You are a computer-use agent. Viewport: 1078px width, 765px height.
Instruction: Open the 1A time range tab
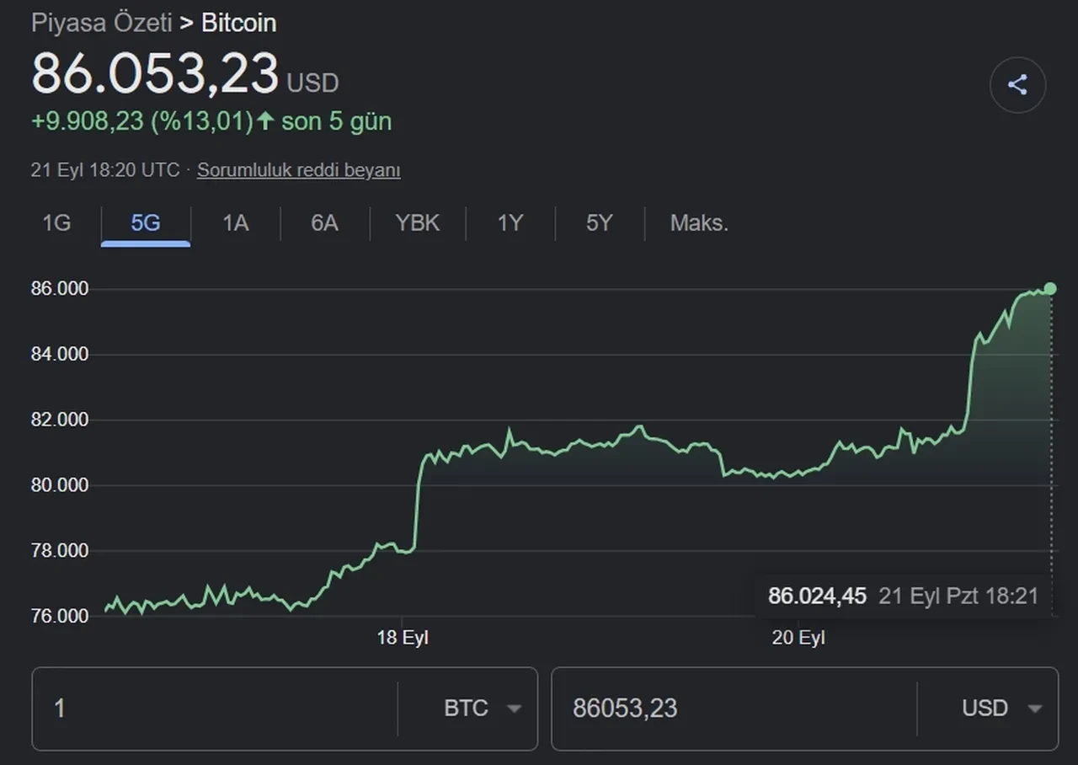tap(235, 223)
